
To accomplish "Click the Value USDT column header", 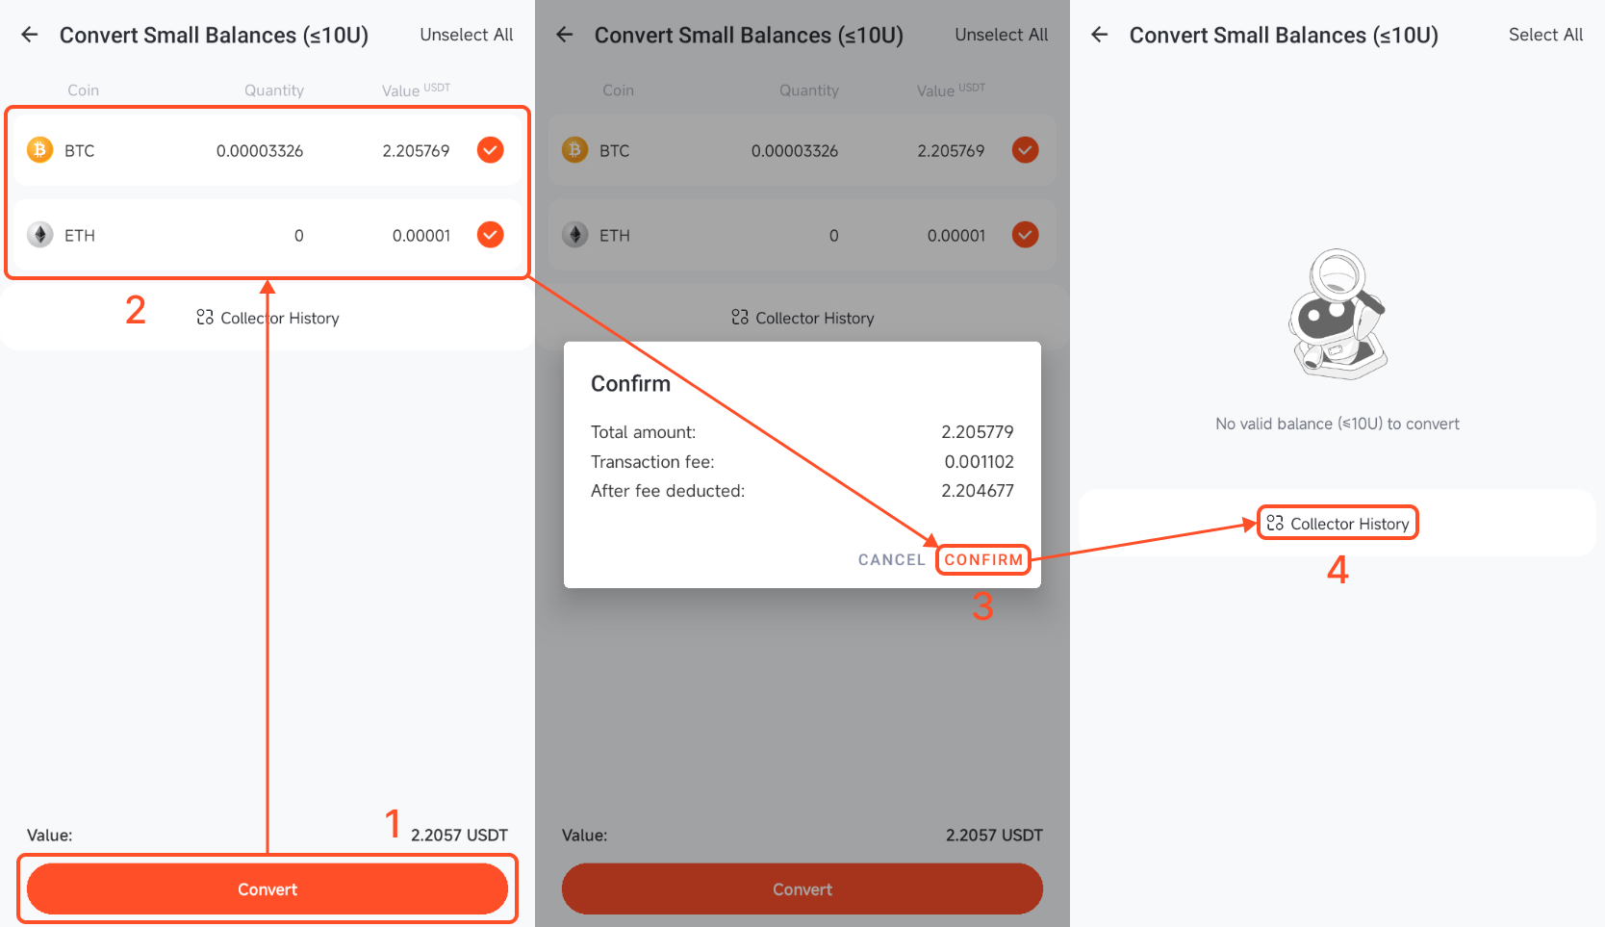I will point(415,90).
